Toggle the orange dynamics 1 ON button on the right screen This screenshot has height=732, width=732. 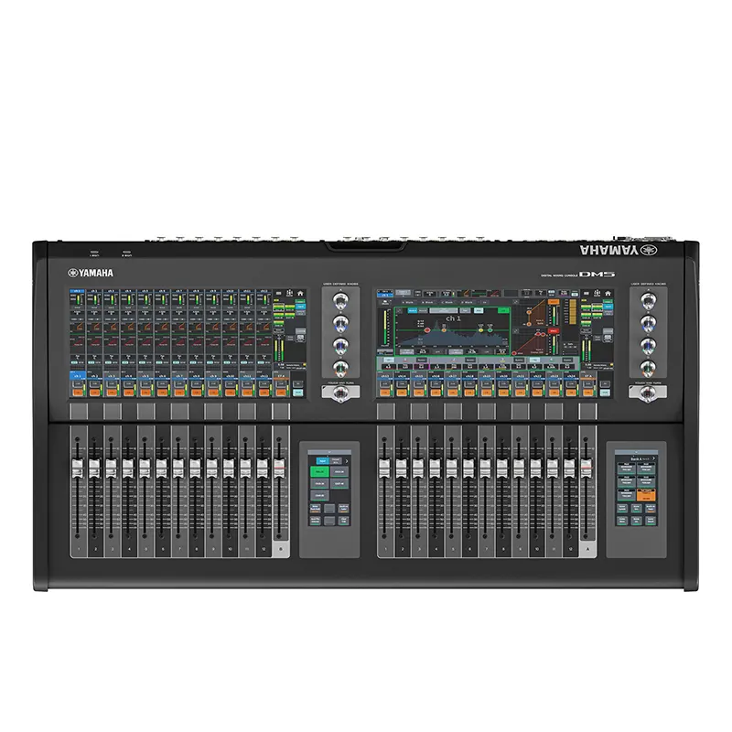click(x=554, y=302)
